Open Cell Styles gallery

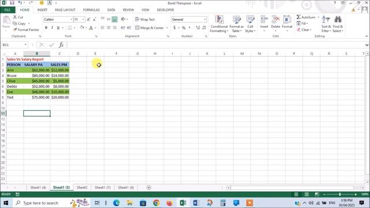click(250, 24)
